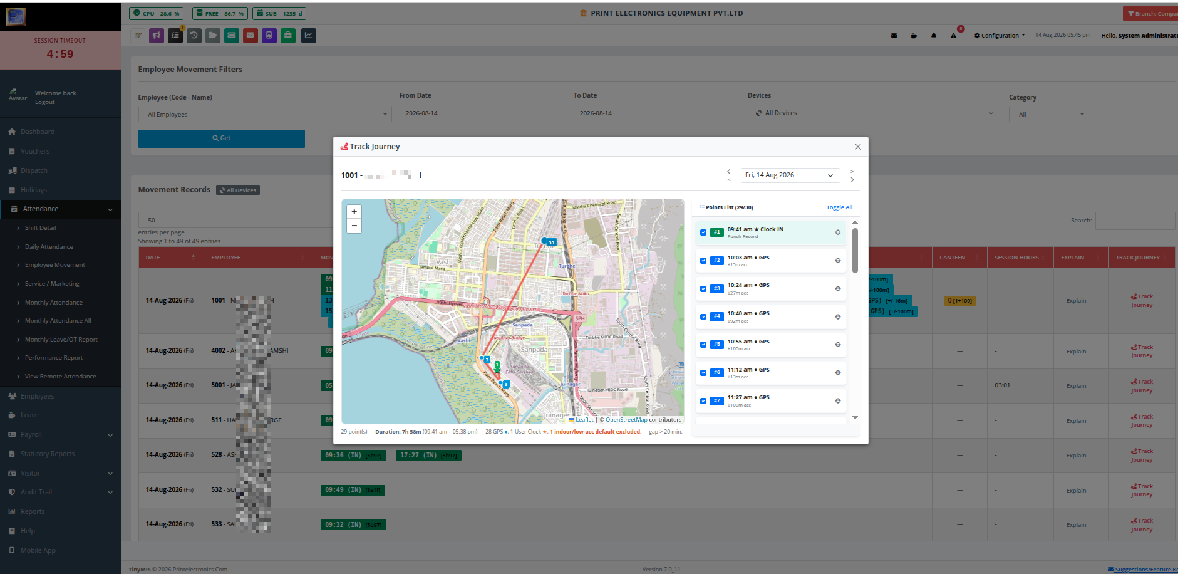Screen dimensions: 1178x574
Task: Click the Branch button in top right
Action: [1151, 14]
